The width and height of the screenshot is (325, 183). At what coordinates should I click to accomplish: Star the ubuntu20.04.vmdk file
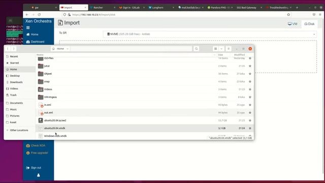pyautogui.click(x=250, y=128)
